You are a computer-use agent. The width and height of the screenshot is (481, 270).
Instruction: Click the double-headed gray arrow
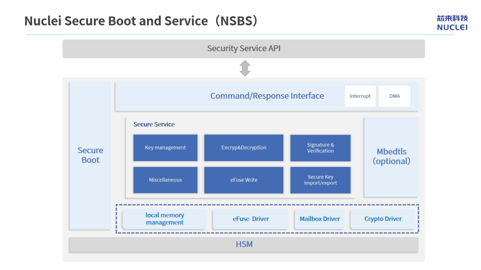pyautogui.click(x=245, y=68)
